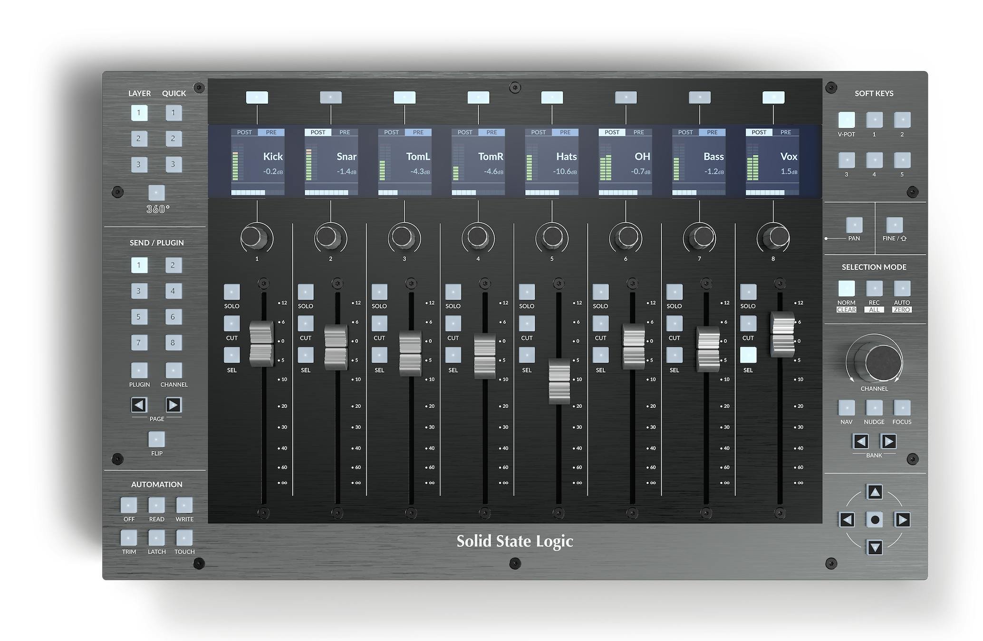This screenshot has width=983, height=641.
Task: Click automation OFF button
Action: click(x=129, y=505)
